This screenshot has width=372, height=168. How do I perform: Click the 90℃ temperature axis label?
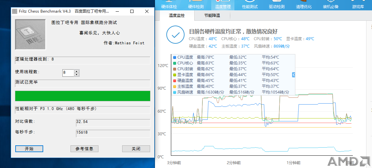click(x=161, y=88)
